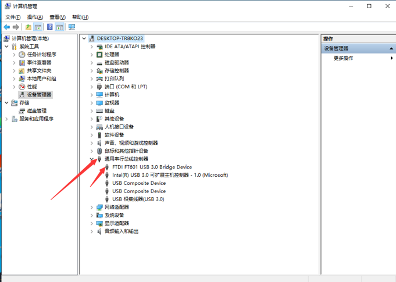Open the 查看(V) menu

click(58, 17)
